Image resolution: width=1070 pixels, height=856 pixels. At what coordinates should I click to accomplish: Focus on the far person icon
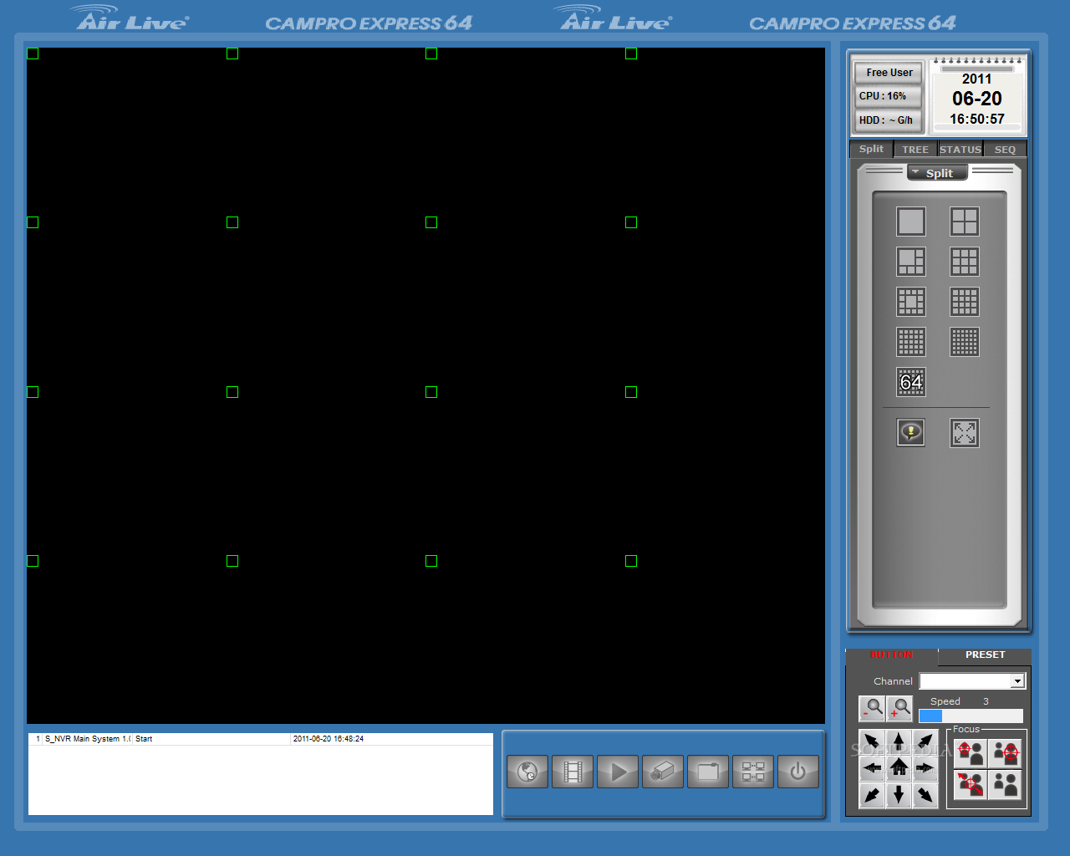(x=970, y=753)
